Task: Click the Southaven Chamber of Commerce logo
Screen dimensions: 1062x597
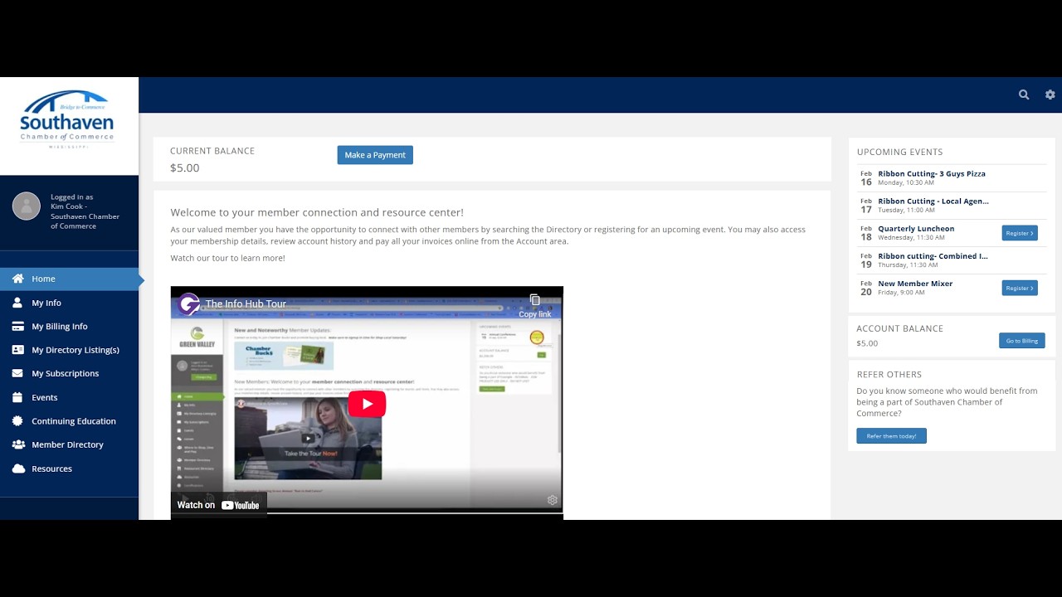Action: point(67,119)
